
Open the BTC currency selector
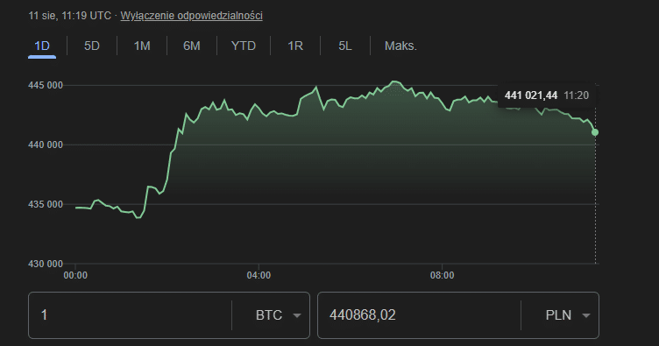point(278,315)
